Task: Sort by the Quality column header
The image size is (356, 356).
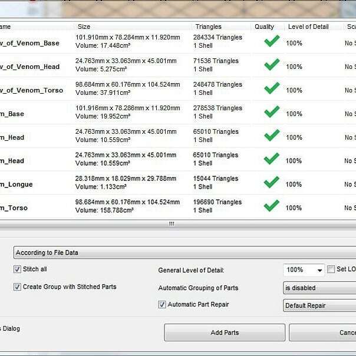Action: [x=268, y=27]
